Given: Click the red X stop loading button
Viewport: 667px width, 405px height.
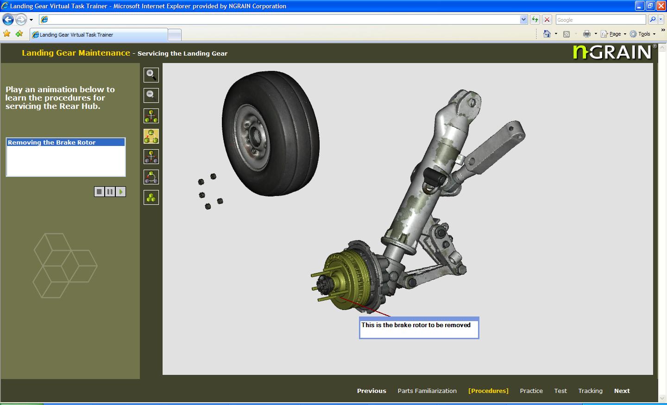Looking at the screenshot, I should click(547, 19).
